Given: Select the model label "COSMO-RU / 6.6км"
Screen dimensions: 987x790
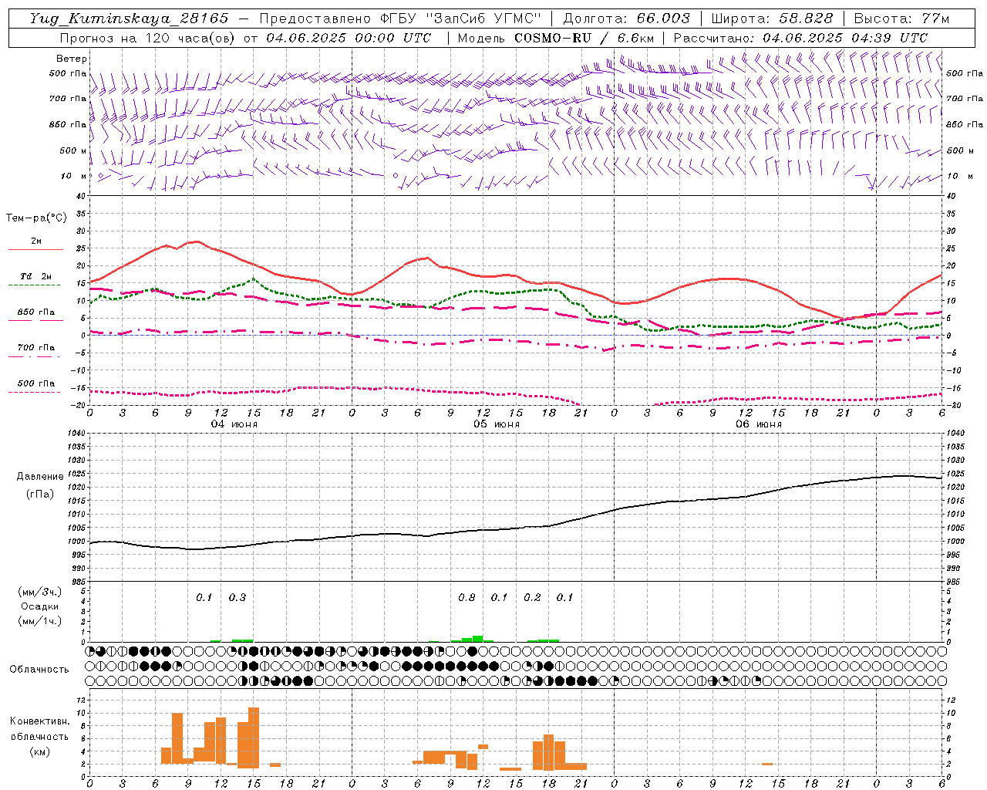Looking at the screenshot, I should (584, 38).
